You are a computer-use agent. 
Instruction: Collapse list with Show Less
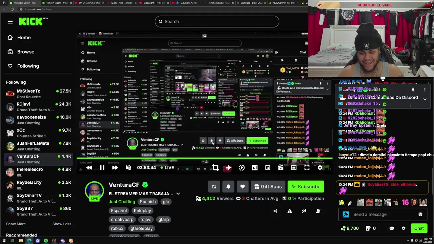[x=62, y=224]
